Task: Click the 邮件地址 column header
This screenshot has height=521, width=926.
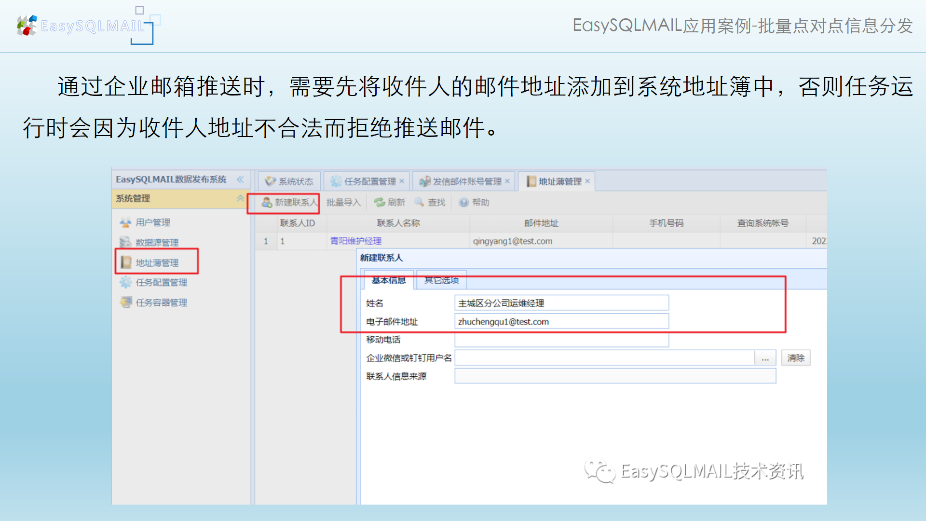Action: click(541, 223)
